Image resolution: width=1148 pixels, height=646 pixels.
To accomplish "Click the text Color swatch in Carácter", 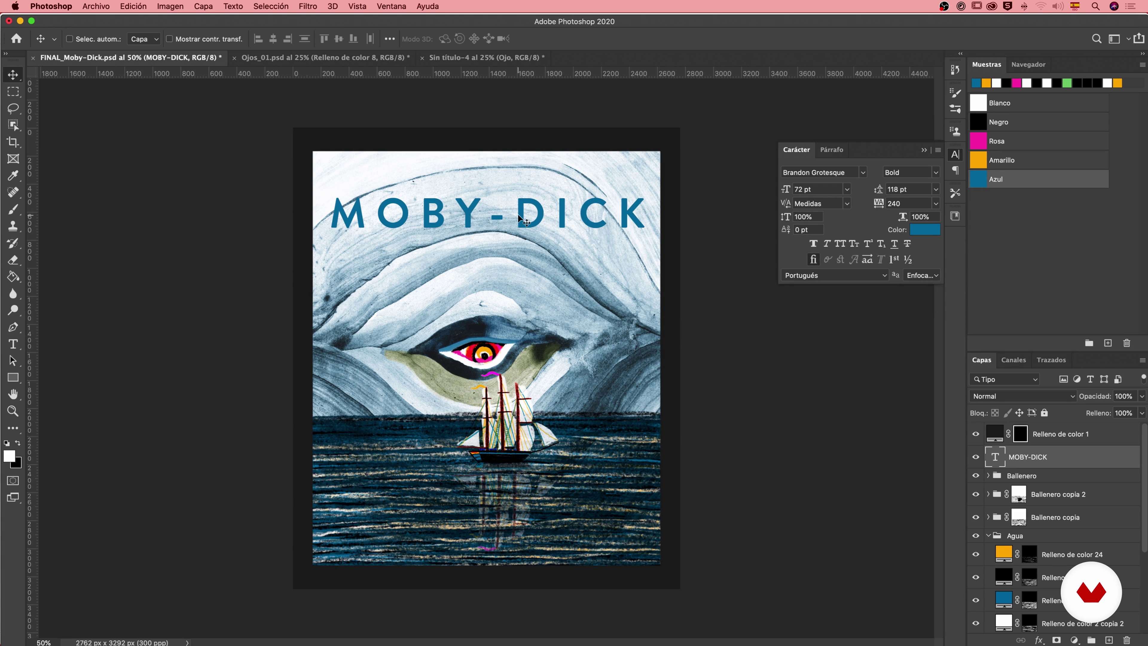I will (925, 230).
